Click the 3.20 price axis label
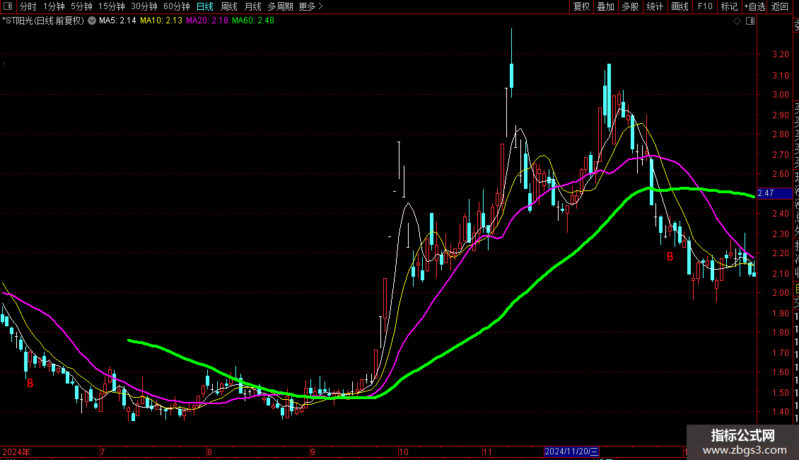 pyautogui.click(x=781, y=54)
